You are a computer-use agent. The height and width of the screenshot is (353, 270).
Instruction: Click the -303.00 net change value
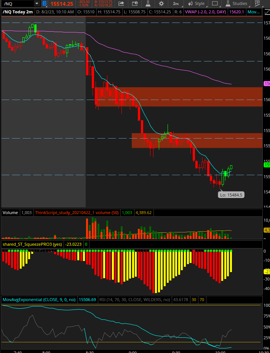(x=83, y=2)
